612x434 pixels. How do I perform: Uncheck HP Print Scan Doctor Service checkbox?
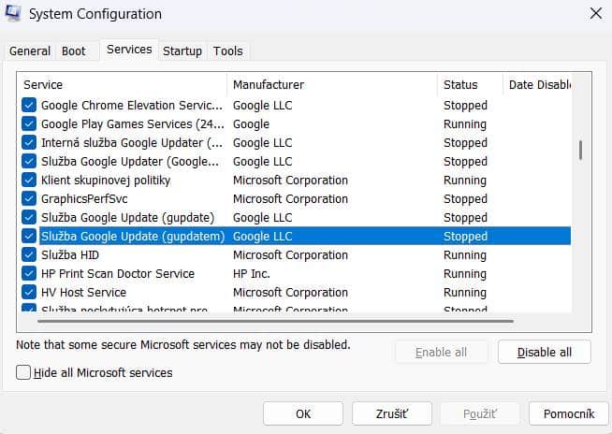click(29, 274)
